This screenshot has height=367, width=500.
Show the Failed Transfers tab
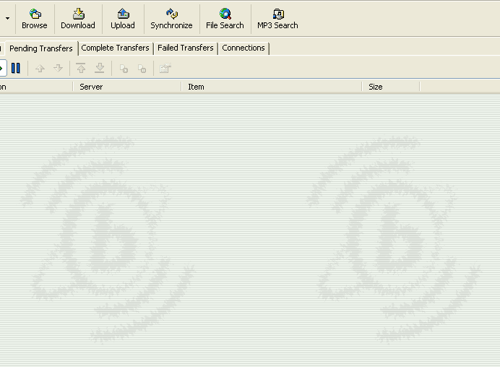(x=186, y=48)
